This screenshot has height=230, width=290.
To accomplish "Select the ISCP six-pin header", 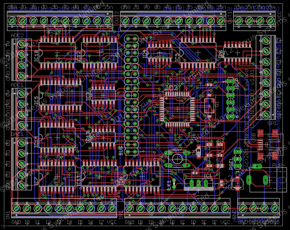I will [x=231, y=98].
